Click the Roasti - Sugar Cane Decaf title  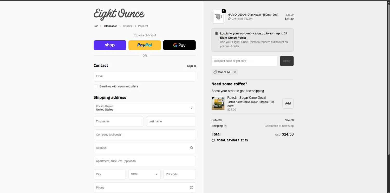[247, 98]
